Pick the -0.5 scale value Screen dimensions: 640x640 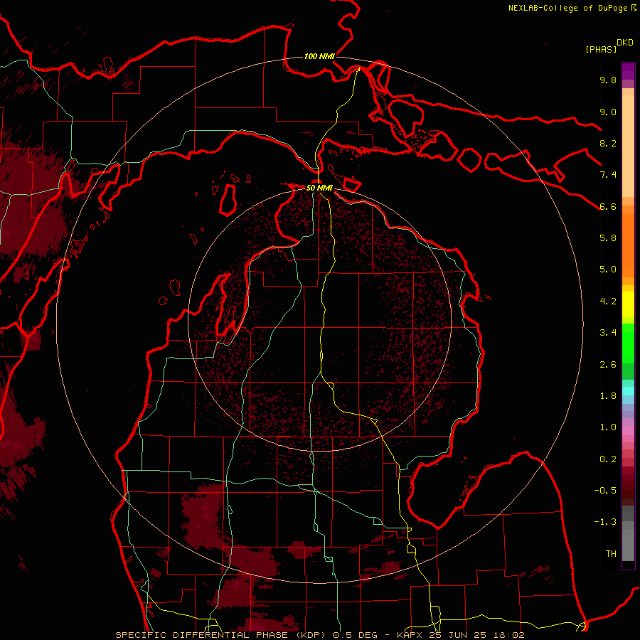tap(605, 491)
